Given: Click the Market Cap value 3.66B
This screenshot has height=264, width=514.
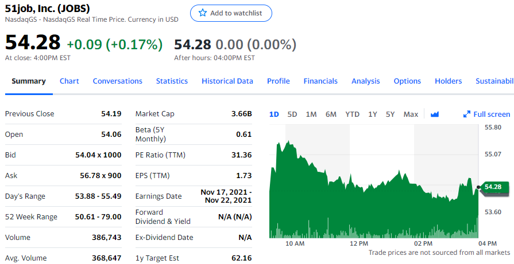Looking at the screenshot, I should click(x=242, y=114).
